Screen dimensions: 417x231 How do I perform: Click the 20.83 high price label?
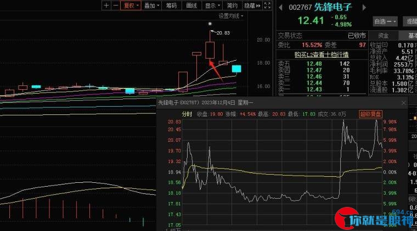click(223, 33)
